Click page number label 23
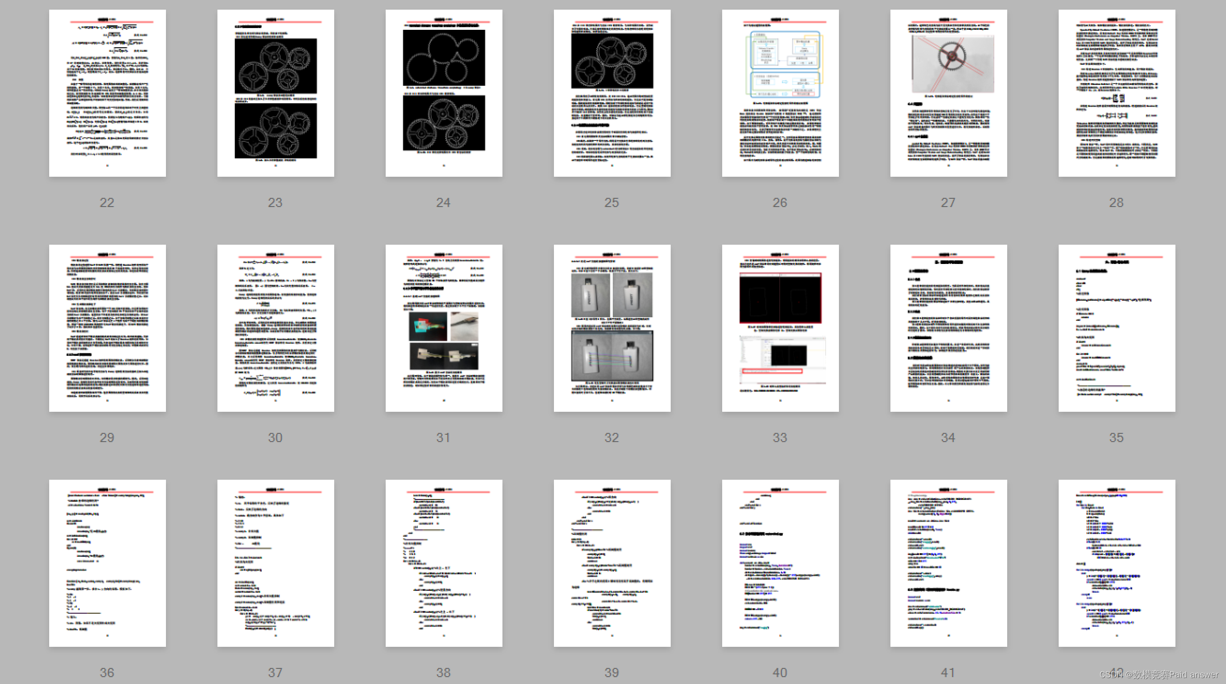This screenshot has width=1226, height=684. click(275, 202)
